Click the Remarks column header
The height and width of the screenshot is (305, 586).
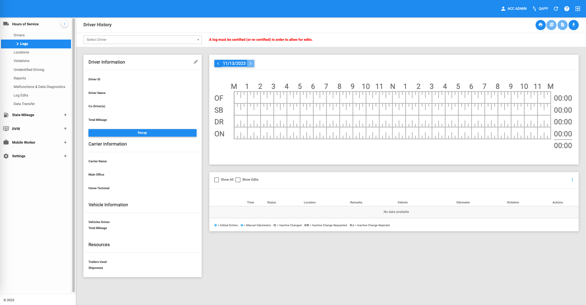356,202
